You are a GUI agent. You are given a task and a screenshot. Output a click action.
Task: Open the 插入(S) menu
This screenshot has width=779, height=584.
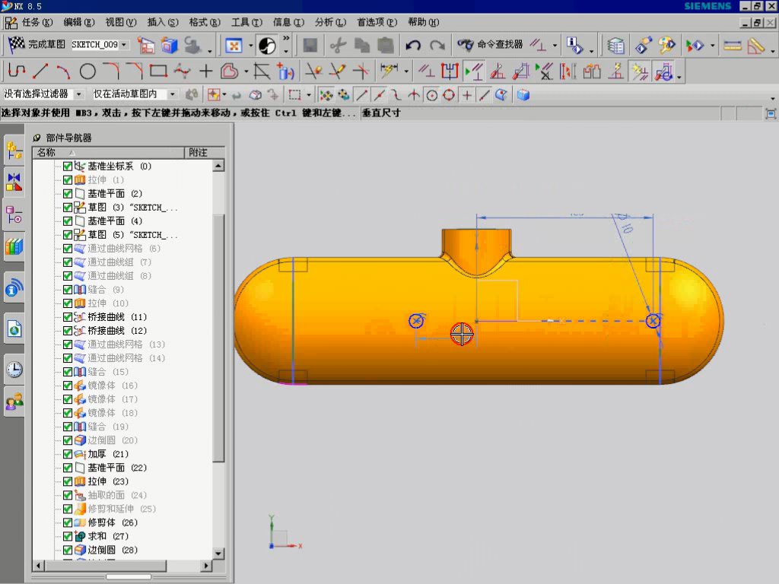point(163,22)
